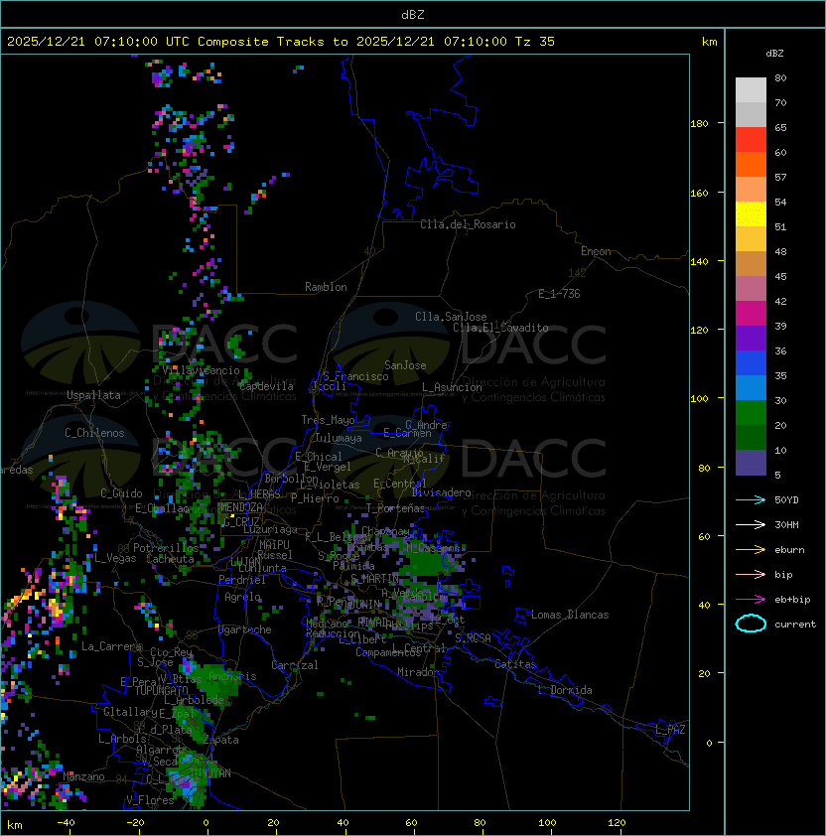Viewport: 826px width, 836px height.
Task: Click the 'Villavicencio' map label
Action: [x=201, y=370]
